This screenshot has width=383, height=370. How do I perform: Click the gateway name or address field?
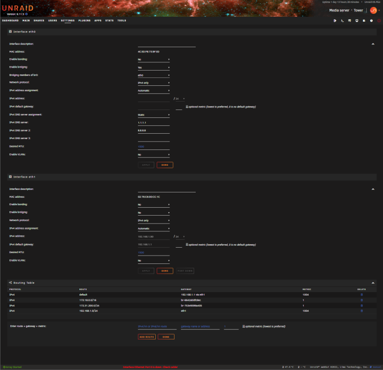point(200,327)
